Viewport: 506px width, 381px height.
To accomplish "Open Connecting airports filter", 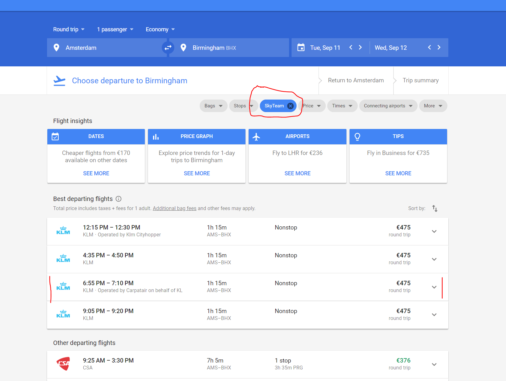I will 388,106.
